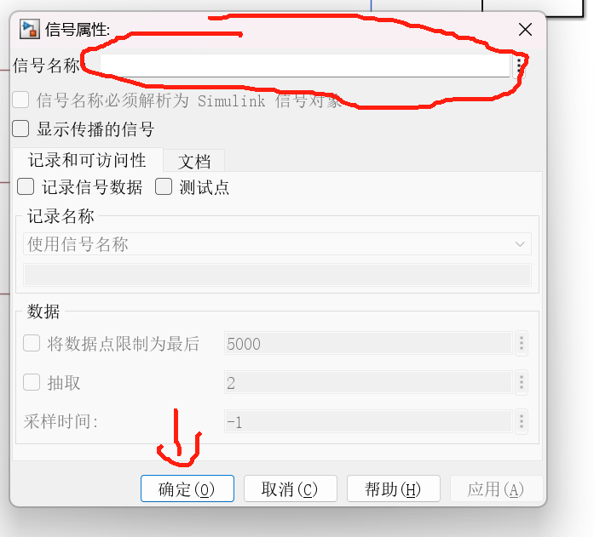This screenshot has width=594, height=537.
Task: Open the three-dot menu beside 采样时间 field
Action: pos(522,421)
